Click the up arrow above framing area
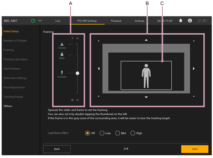The height and width of the screenshot is (158, 213). tap(146, 40)
